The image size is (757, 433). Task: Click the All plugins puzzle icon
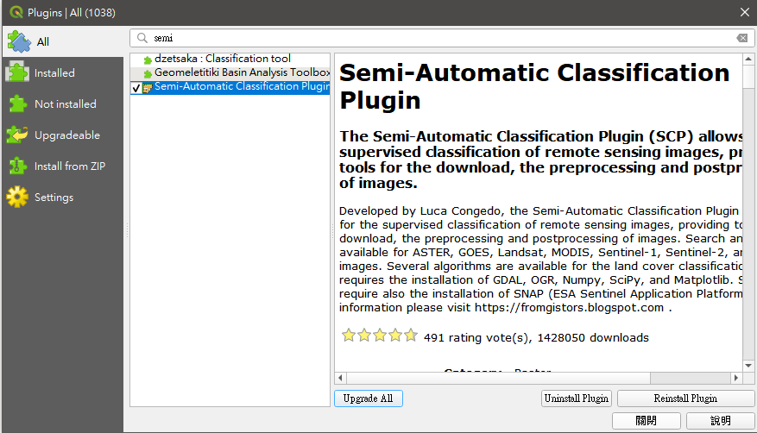19,41
